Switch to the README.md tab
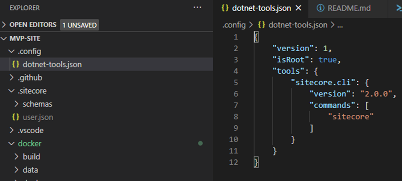402x181 pixels. (349, 8)
